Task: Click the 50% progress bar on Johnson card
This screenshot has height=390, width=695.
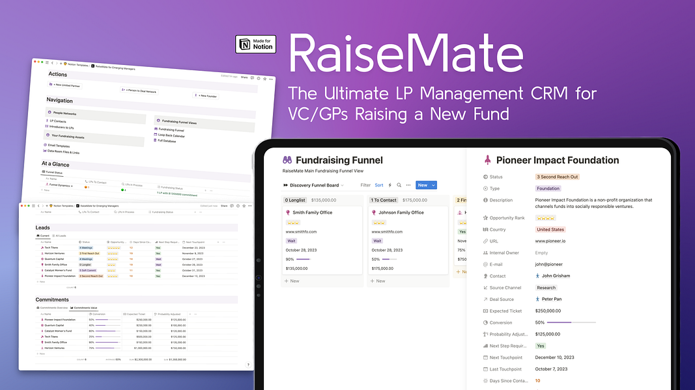Action: tap(389, 259)
